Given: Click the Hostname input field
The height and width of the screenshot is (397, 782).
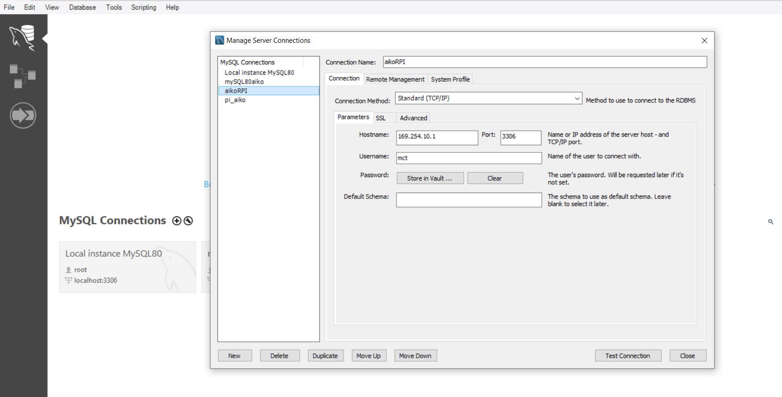Looking at the screenshot, I should point(437,137).
